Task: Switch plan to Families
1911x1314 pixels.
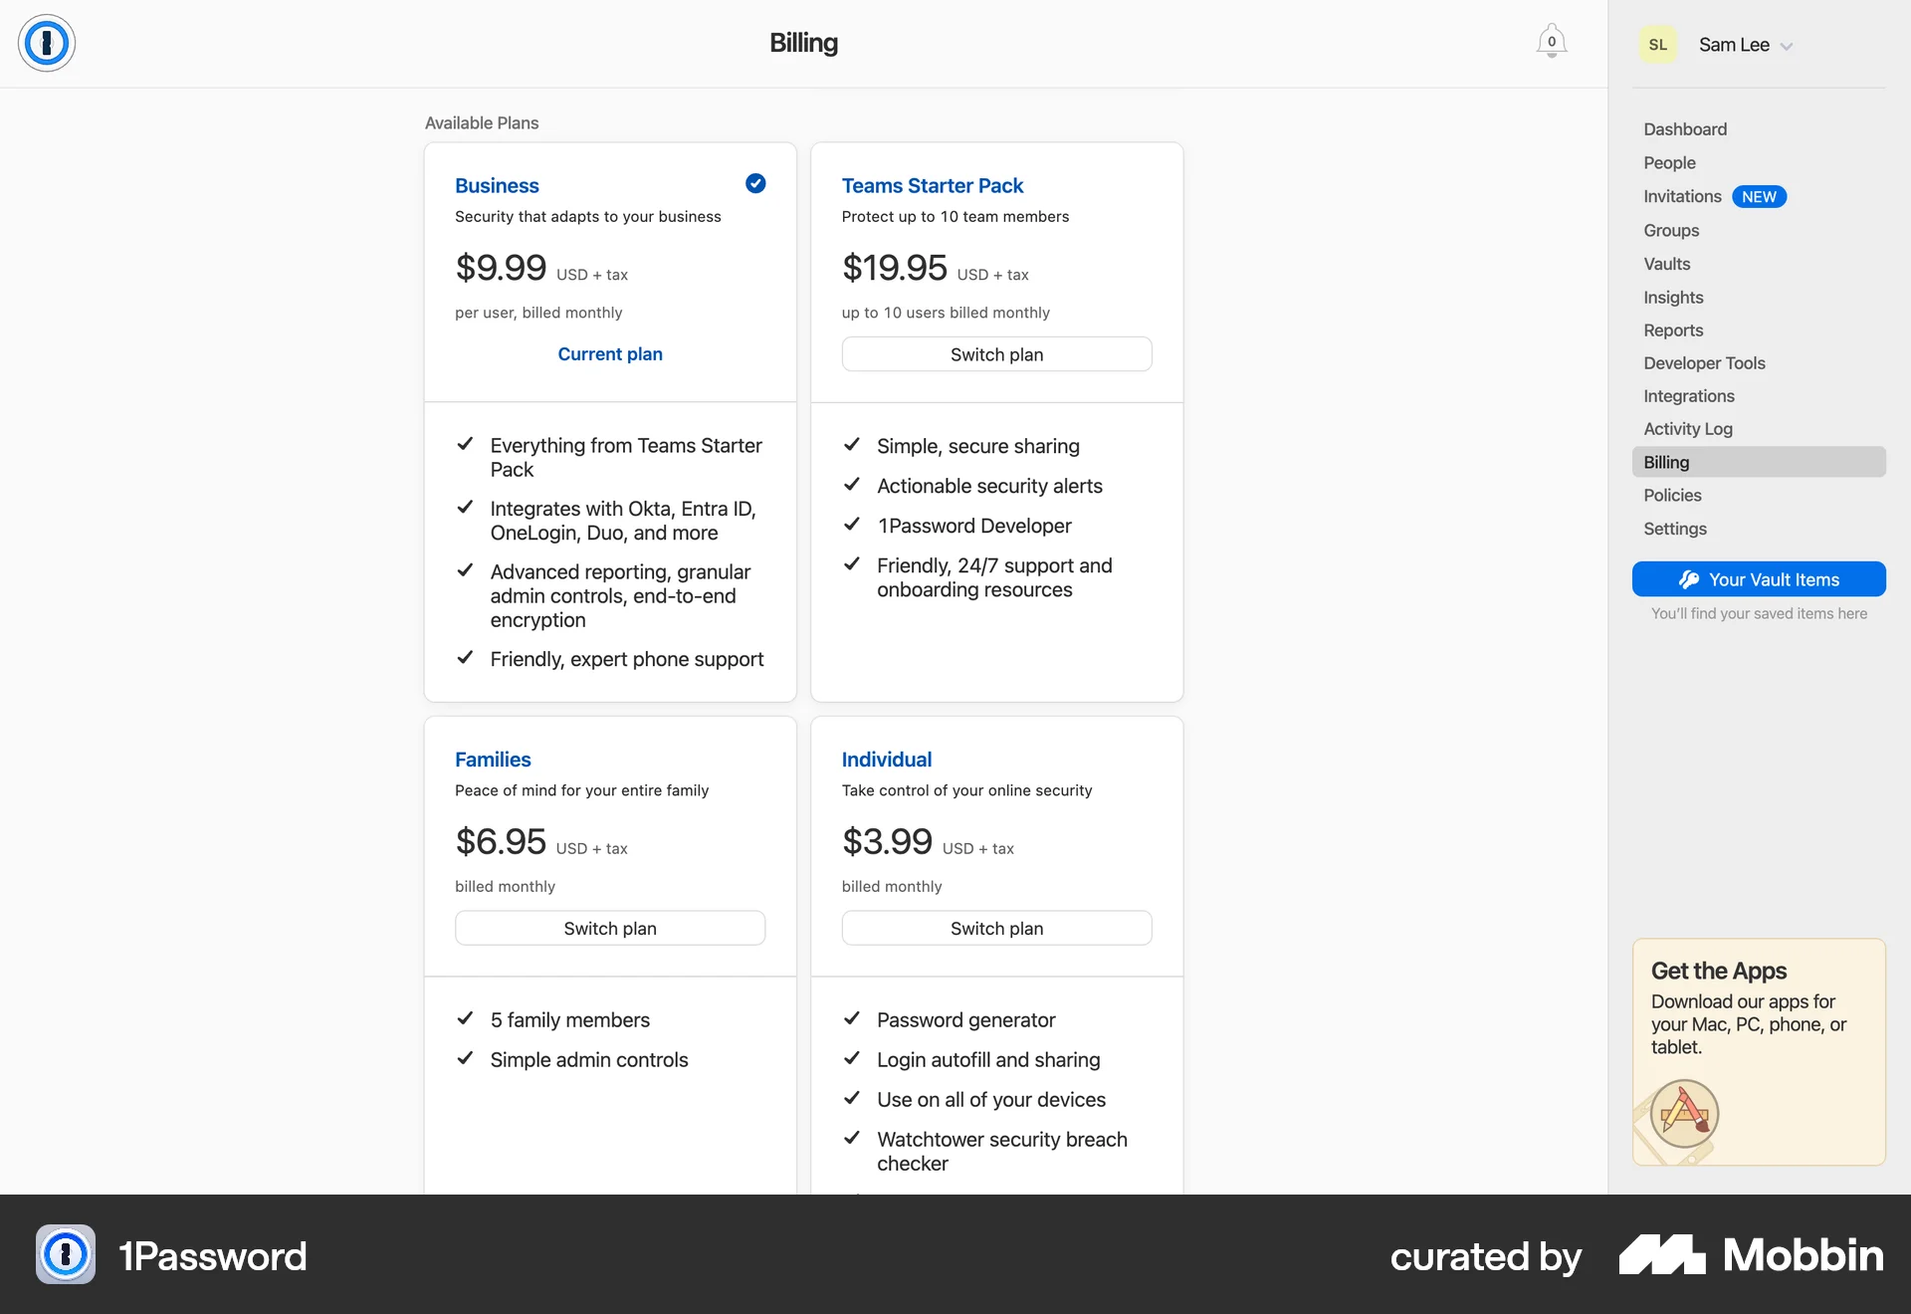Action: coord(609,927)
